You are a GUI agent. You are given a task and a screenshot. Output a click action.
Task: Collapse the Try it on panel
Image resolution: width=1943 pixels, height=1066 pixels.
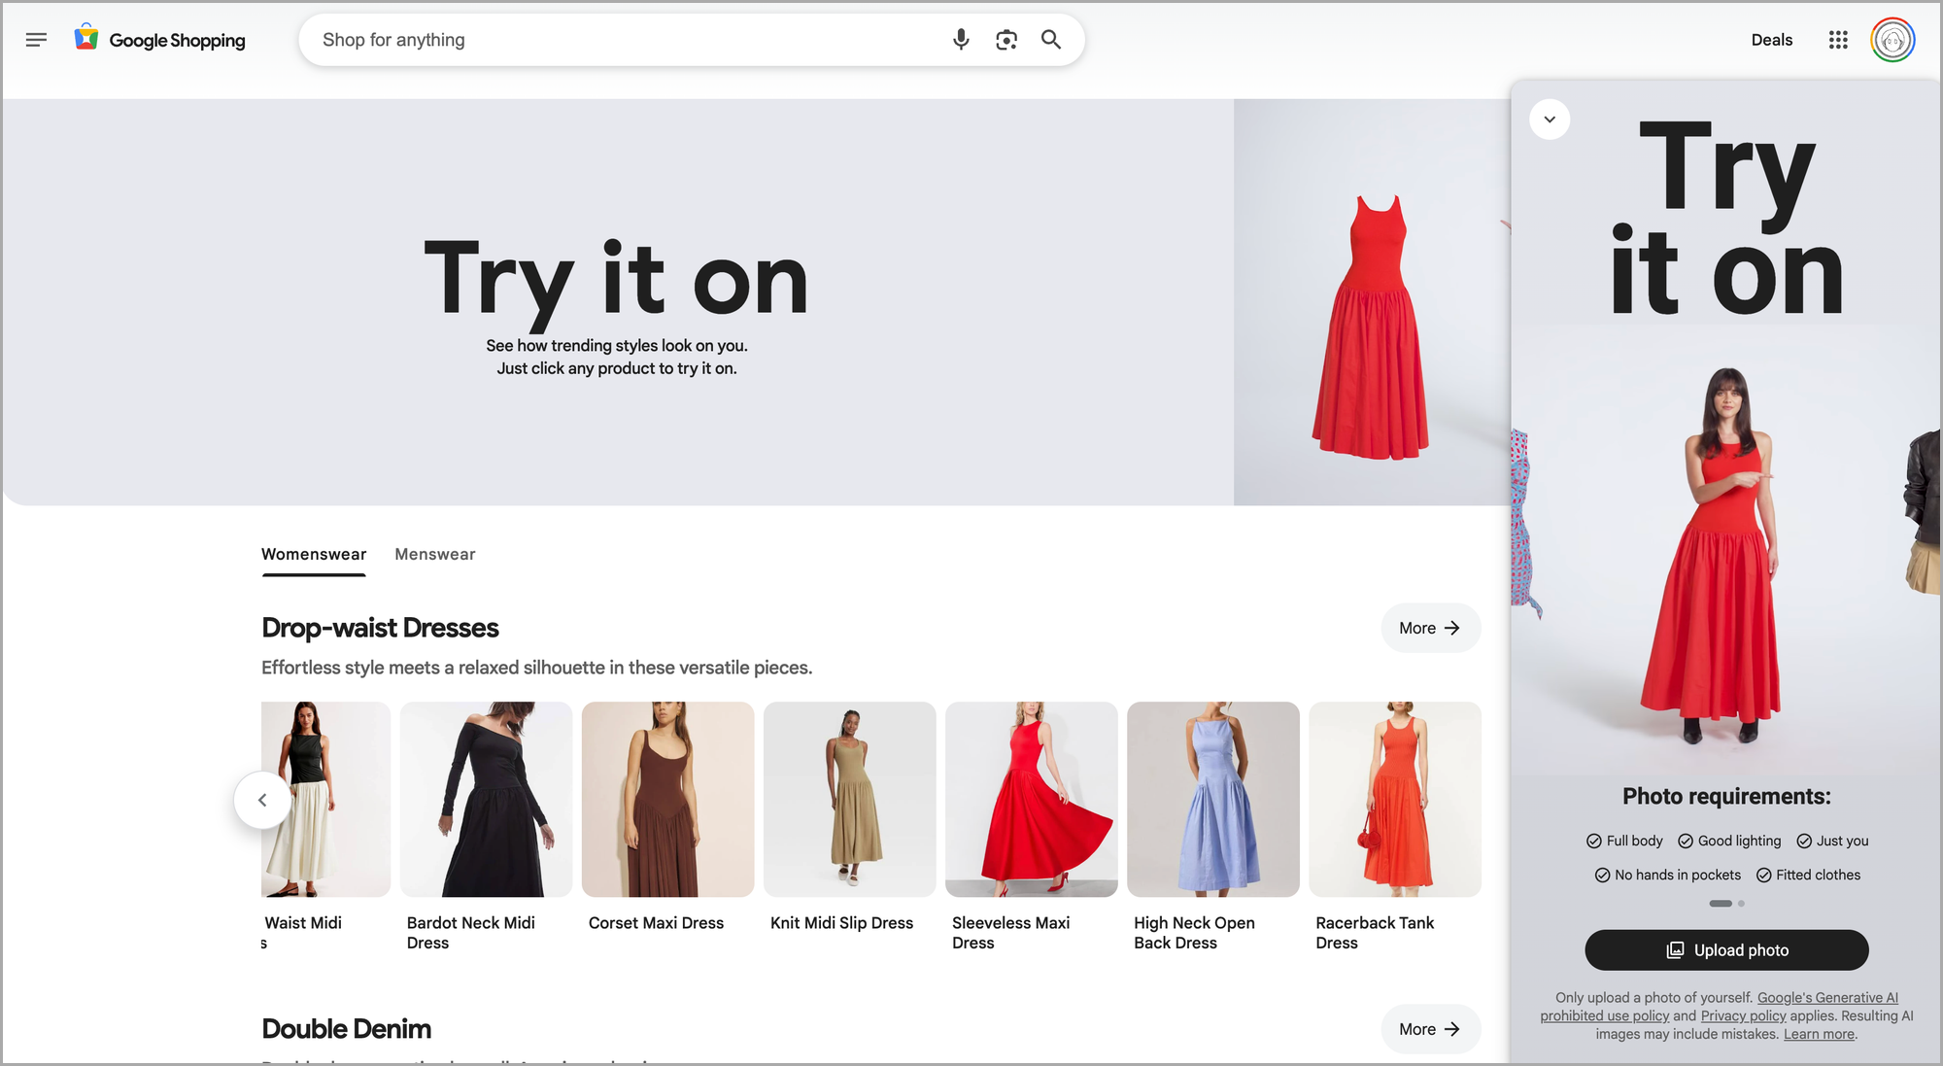pos(1550,120)
